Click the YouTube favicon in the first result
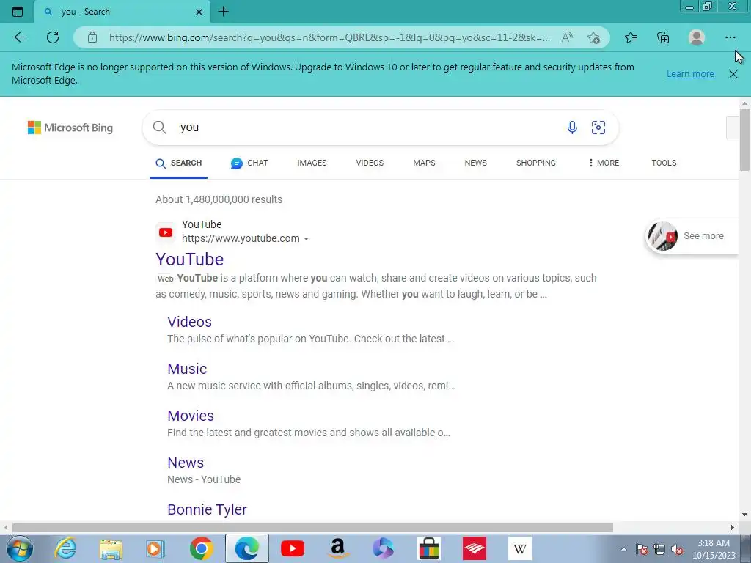The height and width of the screenshot is (563, 751). pos(166,232)
